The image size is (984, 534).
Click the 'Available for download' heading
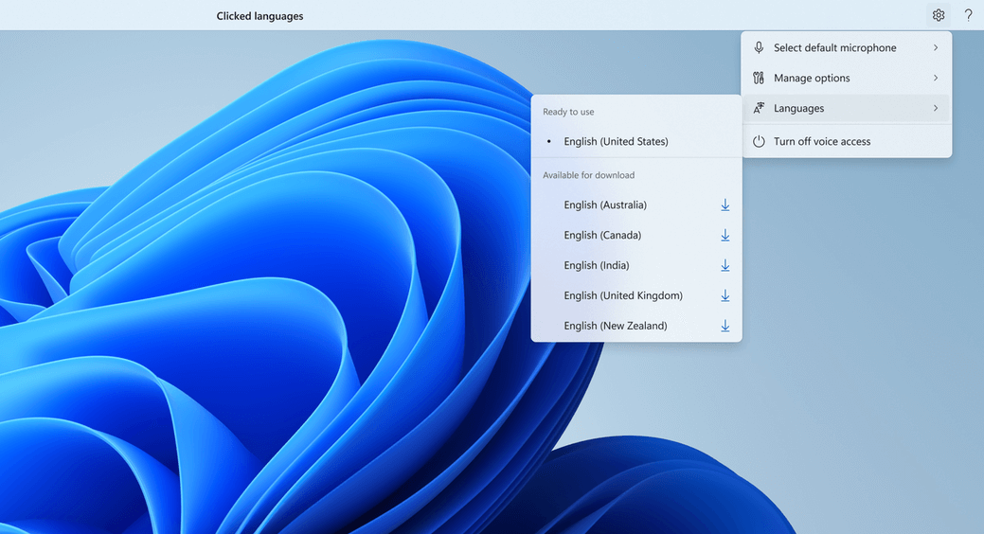(x=589, y=175)
